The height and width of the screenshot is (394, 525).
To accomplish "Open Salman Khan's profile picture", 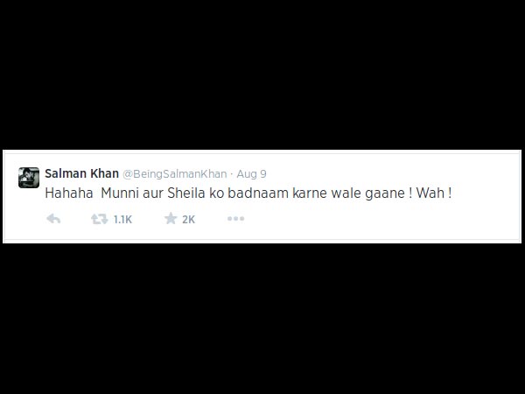I will pos(29,178).
